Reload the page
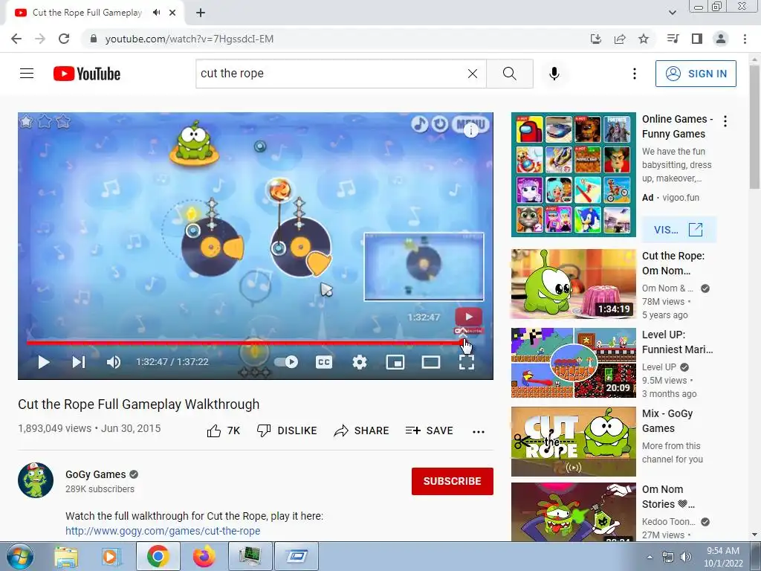 (64, 39)
